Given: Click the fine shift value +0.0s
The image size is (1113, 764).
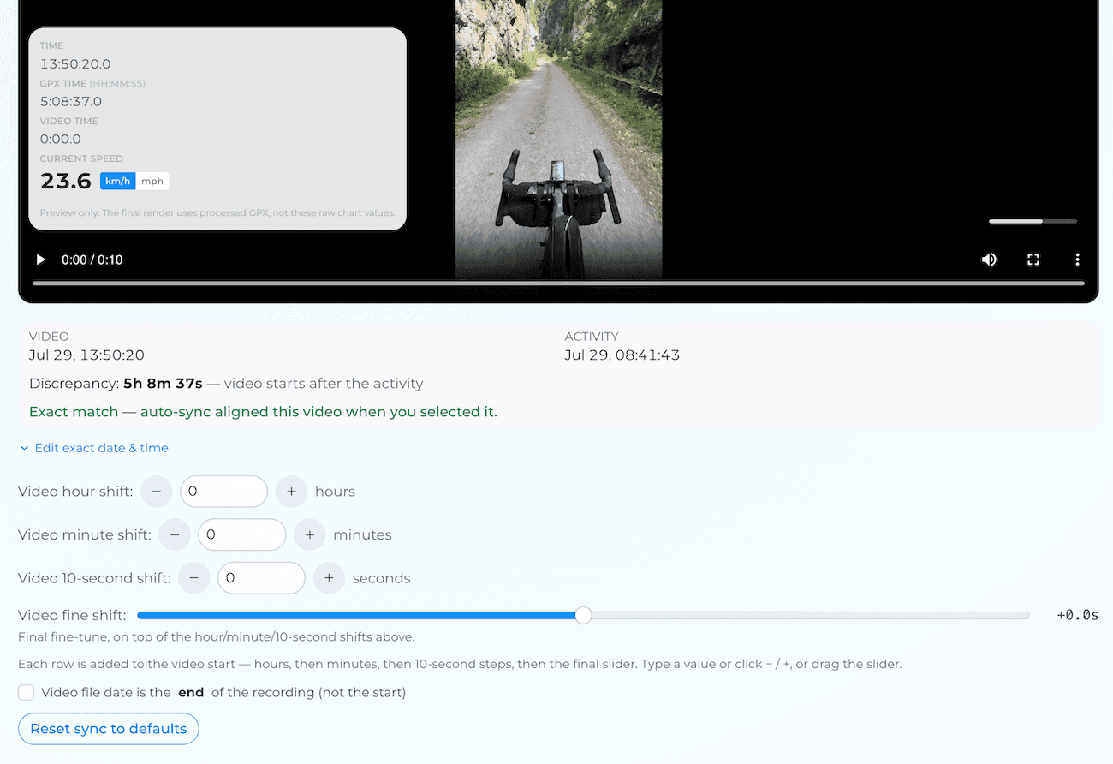Looking at the screenshot, I should 1078,615.
